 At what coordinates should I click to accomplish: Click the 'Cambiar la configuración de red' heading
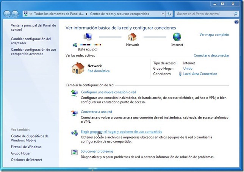pyautogui.click(x=89, y=85)
